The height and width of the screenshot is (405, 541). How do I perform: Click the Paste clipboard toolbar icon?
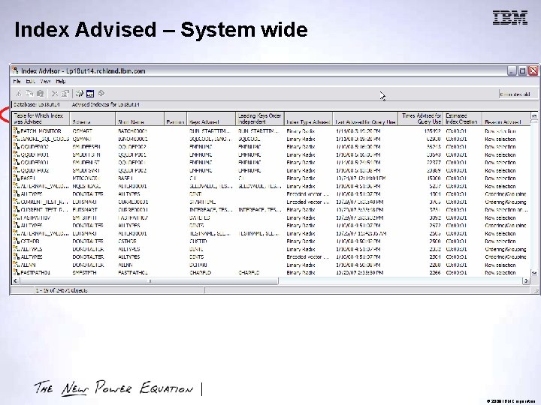coord(41,93)
